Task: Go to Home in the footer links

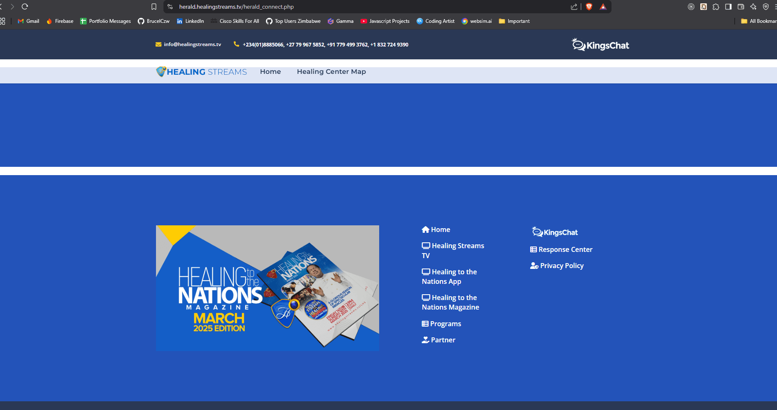Action: [436, 229]
